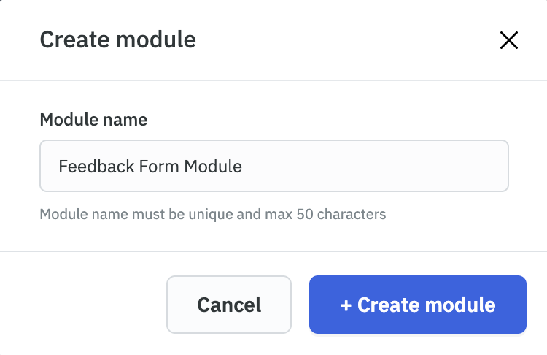Image resolution: width=547 pixels, height=355 pixels.
Task: Confirm with the blue Create module button
Action: (x=417, y=305)
